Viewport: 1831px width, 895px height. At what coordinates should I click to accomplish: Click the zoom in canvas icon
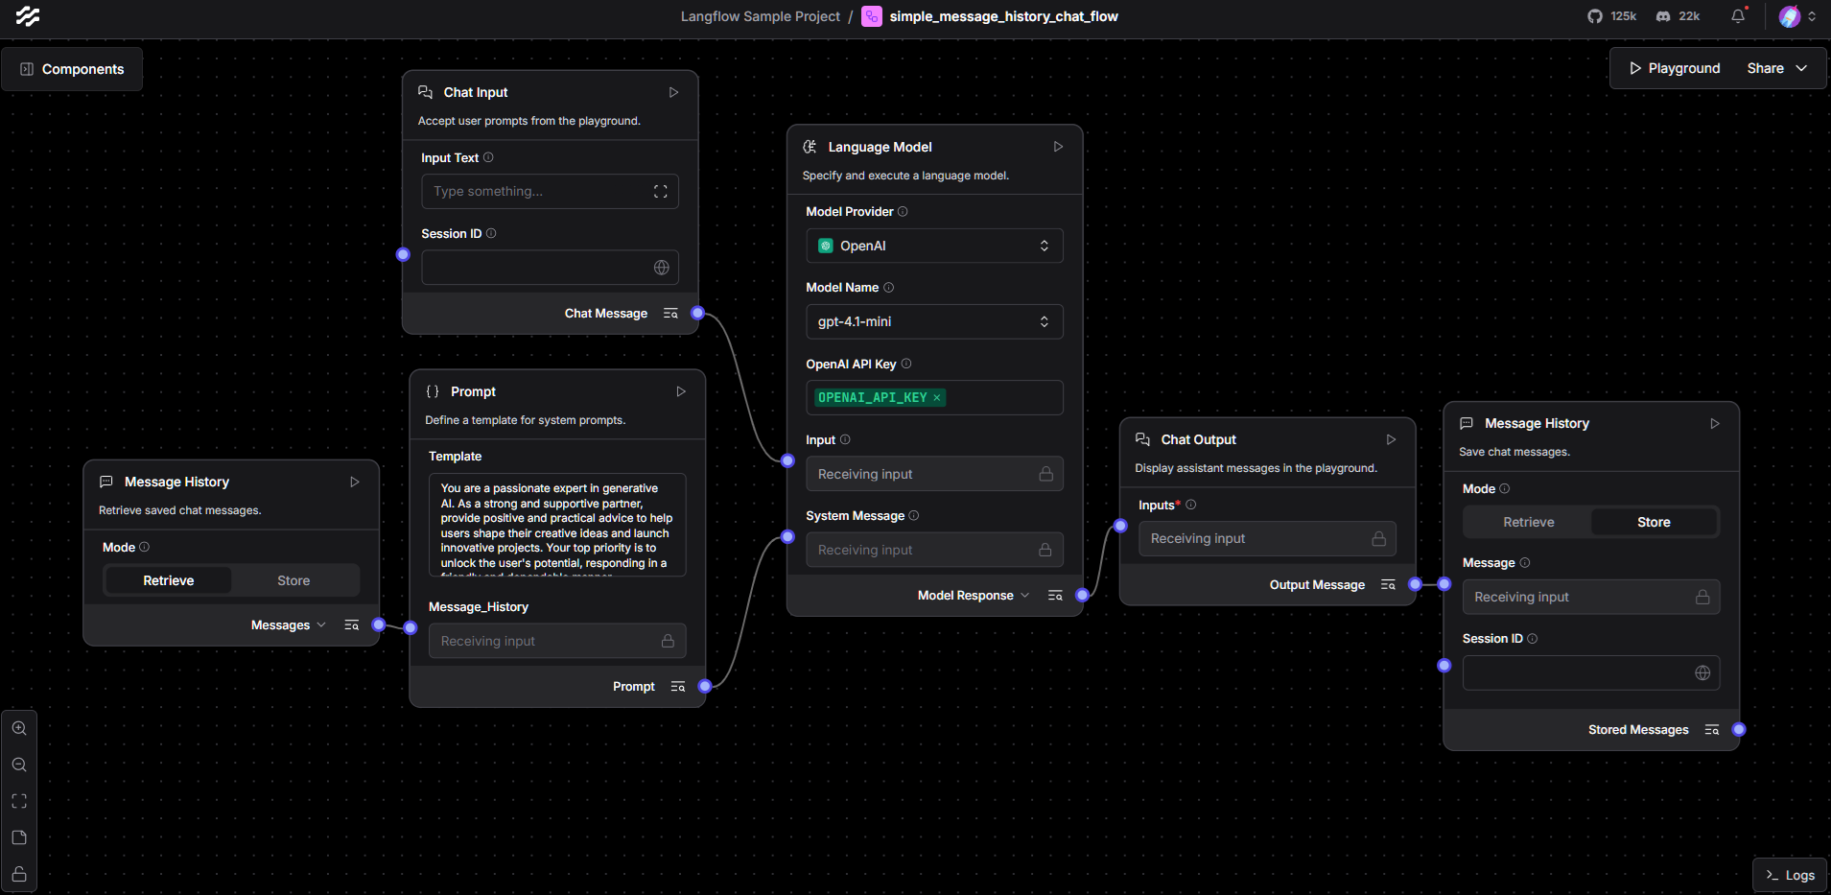[19, 728]
